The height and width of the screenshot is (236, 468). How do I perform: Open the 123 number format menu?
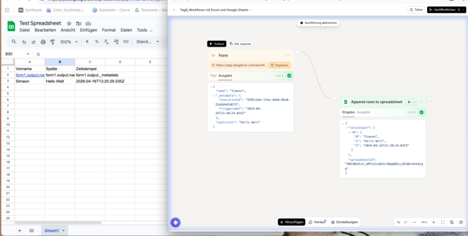pos(125,41)
